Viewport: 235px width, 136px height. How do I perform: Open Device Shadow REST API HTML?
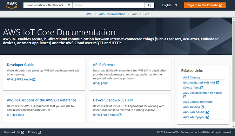97,115
